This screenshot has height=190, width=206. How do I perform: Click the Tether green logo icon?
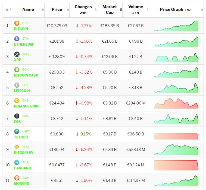click(x=17, y=132)
